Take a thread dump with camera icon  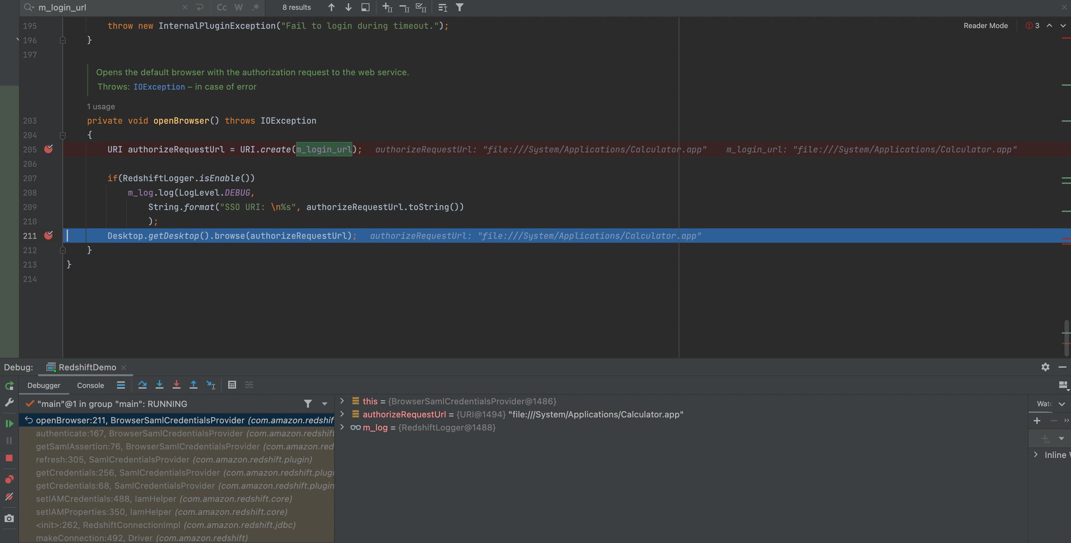8,518
